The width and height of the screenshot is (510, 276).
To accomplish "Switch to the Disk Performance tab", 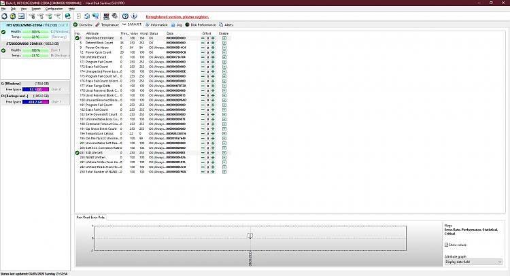I will [201, 24].
